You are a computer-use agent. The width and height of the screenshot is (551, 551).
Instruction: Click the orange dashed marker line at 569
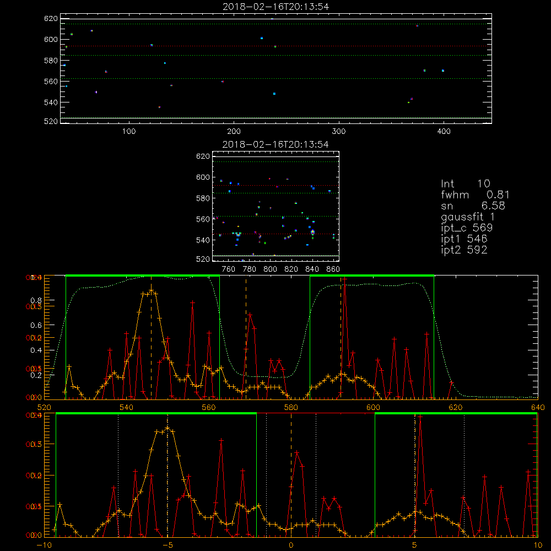pyautogui.click(x=246, y=338)
